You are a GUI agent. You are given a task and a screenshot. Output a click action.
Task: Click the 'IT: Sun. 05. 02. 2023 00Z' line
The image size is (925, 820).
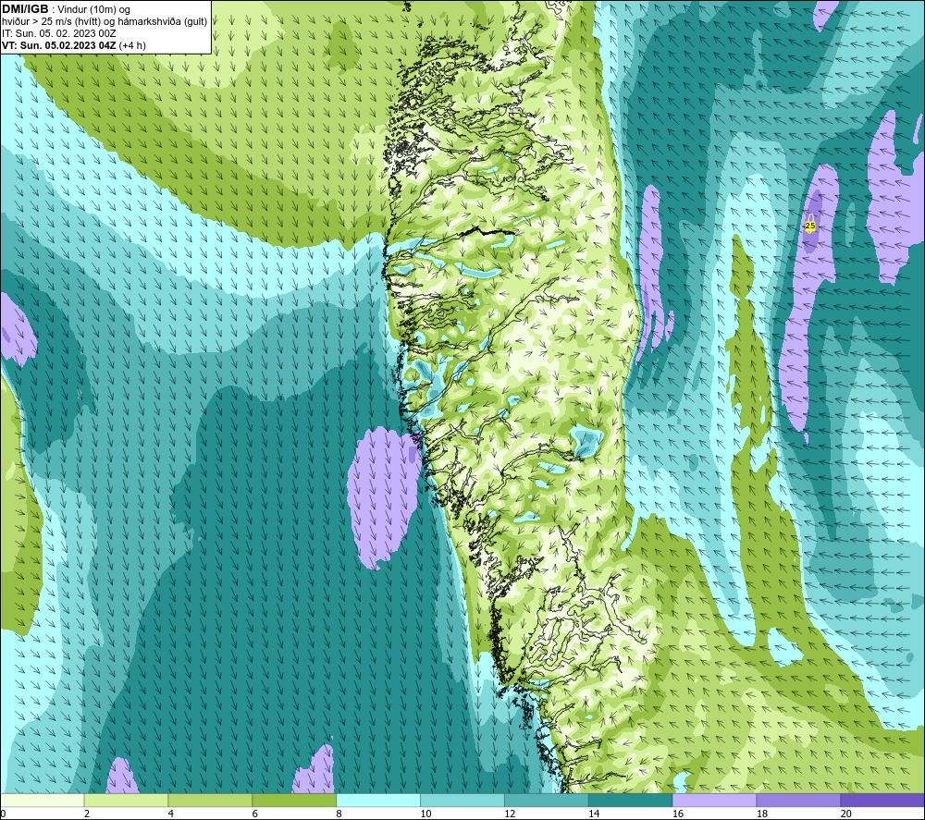pos(59,33)
